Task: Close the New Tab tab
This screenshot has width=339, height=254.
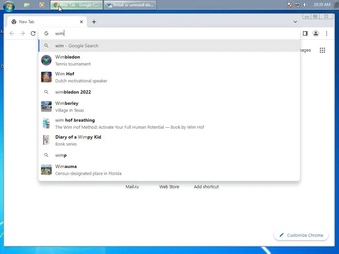Action: [x=81, y=22]
